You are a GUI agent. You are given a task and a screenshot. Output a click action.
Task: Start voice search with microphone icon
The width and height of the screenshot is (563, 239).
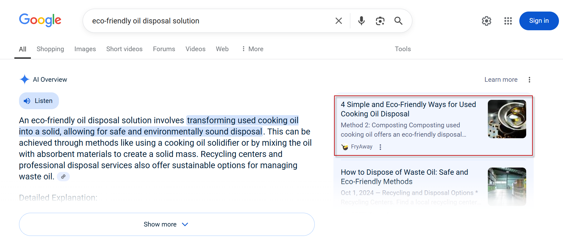click(x=361, y=21)
